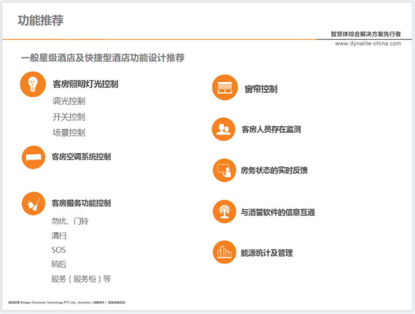Select the air conditioner icon
This screenshot has width=415, height=314.
pos(33,157)
